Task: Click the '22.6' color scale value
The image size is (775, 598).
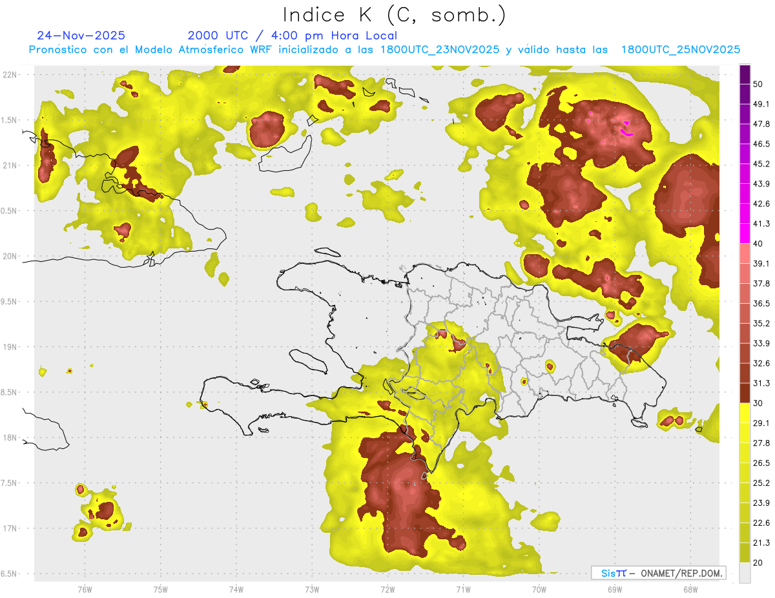Action: click(761, 523)
